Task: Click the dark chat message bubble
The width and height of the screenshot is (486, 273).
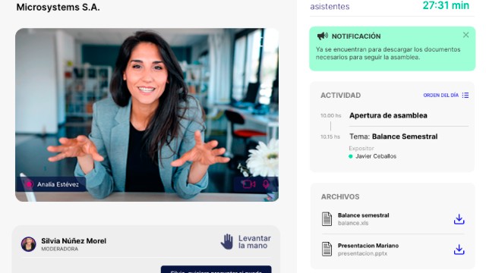Action: [216, 269]
